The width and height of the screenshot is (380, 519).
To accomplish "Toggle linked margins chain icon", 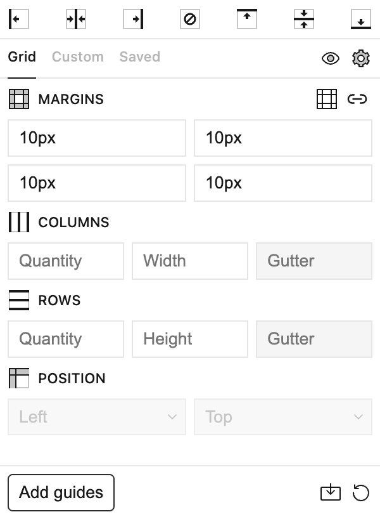I will tap(357, 99).
